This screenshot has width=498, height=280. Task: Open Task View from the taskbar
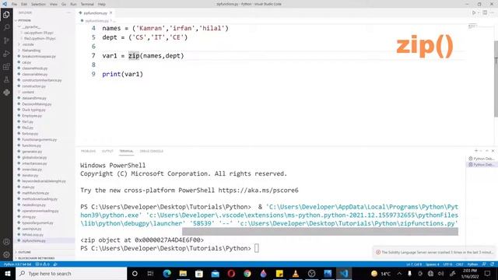pos(150,273)
